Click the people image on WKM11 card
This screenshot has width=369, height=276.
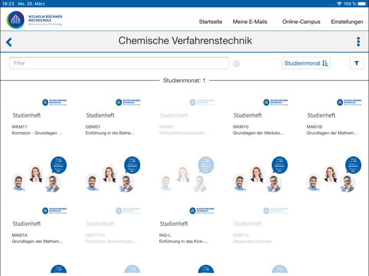click(x=39, y=175)
